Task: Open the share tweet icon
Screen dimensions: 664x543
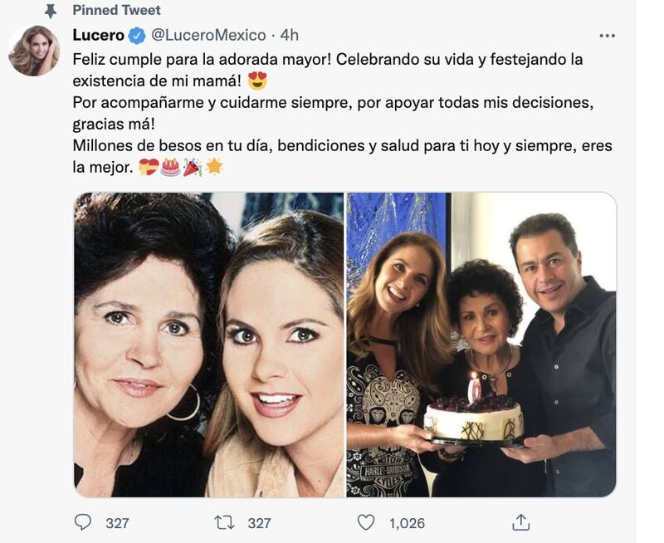Action: (520, 522)
